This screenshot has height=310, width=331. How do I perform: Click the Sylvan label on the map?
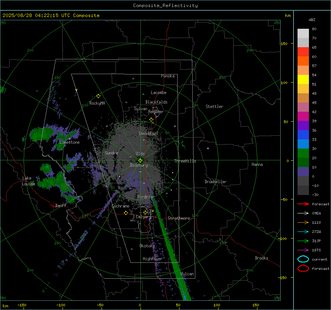[140, 109]
